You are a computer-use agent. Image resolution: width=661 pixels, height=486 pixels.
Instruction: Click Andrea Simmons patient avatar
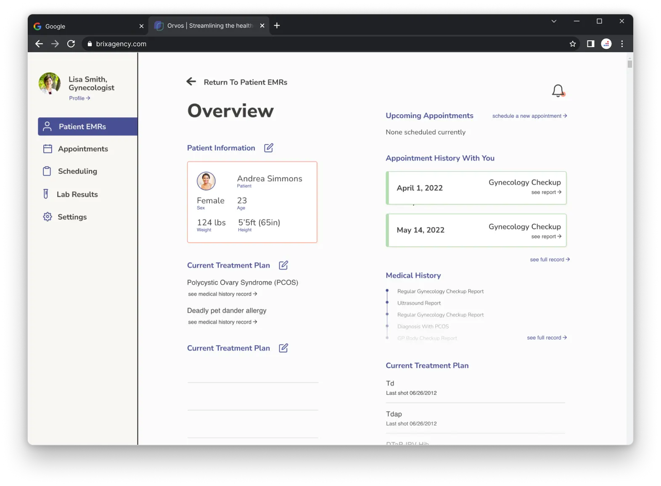click(206, 181)
